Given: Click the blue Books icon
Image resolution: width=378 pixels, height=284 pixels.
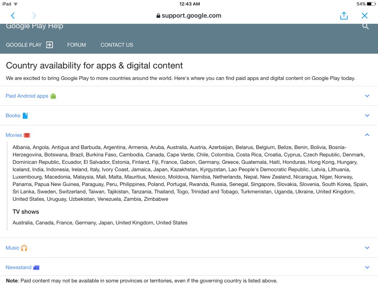Looking at the screenshot, I should 25,116.
